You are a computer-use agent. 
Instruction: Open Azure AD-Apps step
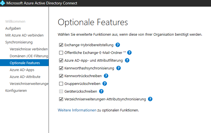point(22,70)
